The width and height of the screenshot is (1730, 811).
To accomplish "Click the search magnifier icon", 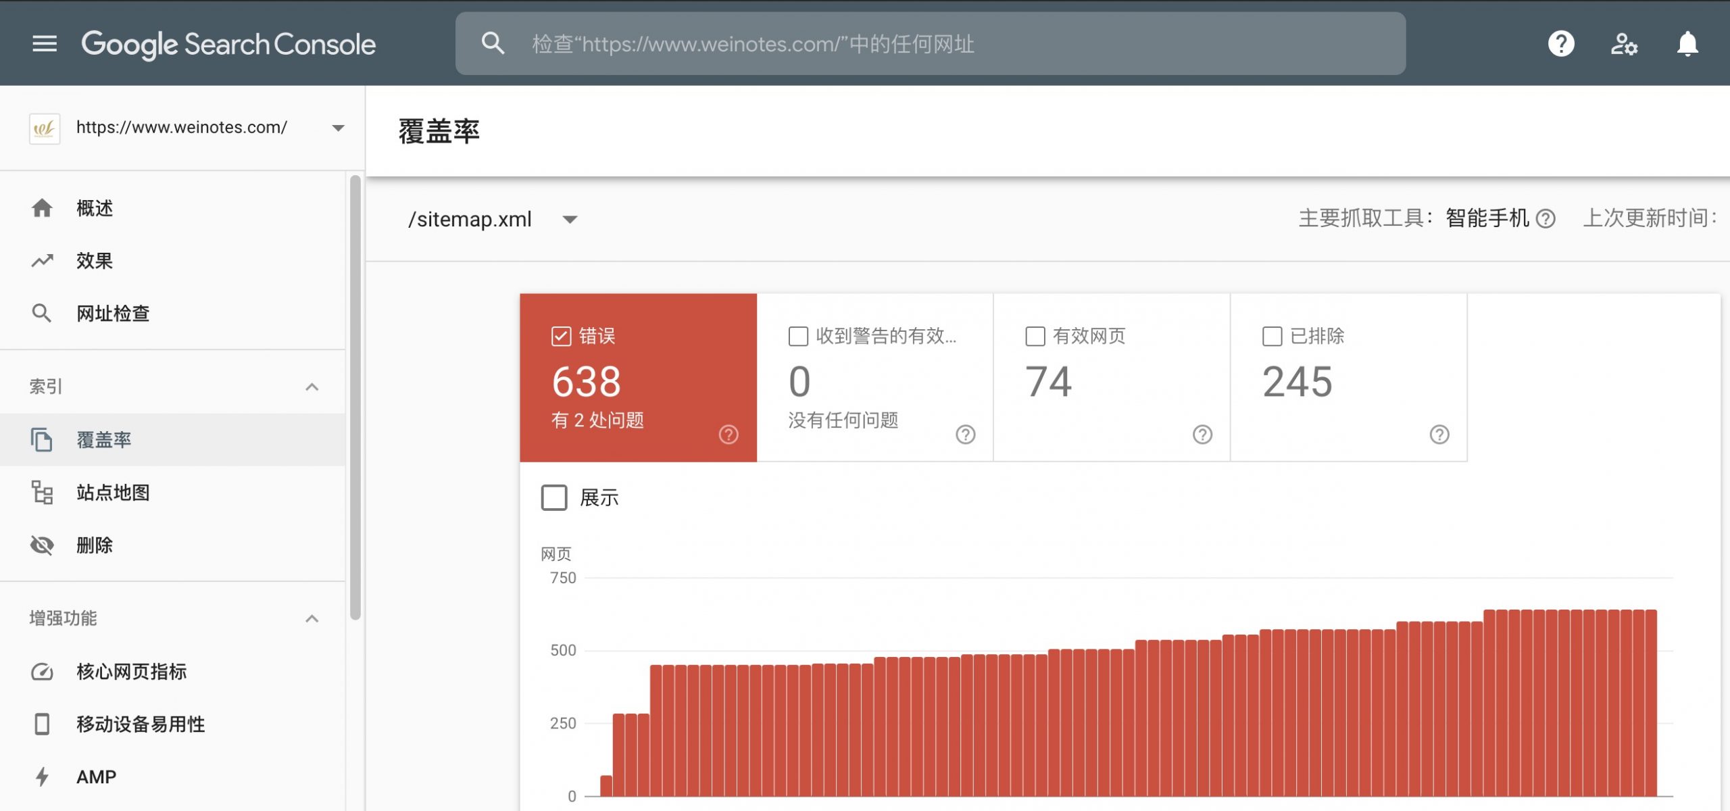I will point(493,44).
